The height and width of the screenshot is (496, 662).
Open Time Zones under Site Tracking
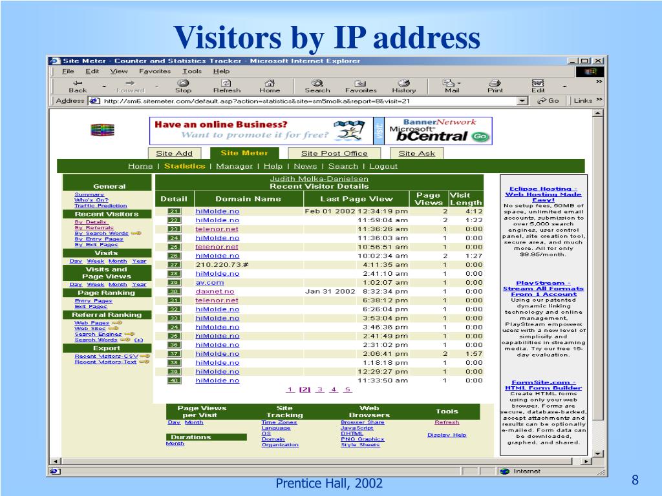point(279,422)
